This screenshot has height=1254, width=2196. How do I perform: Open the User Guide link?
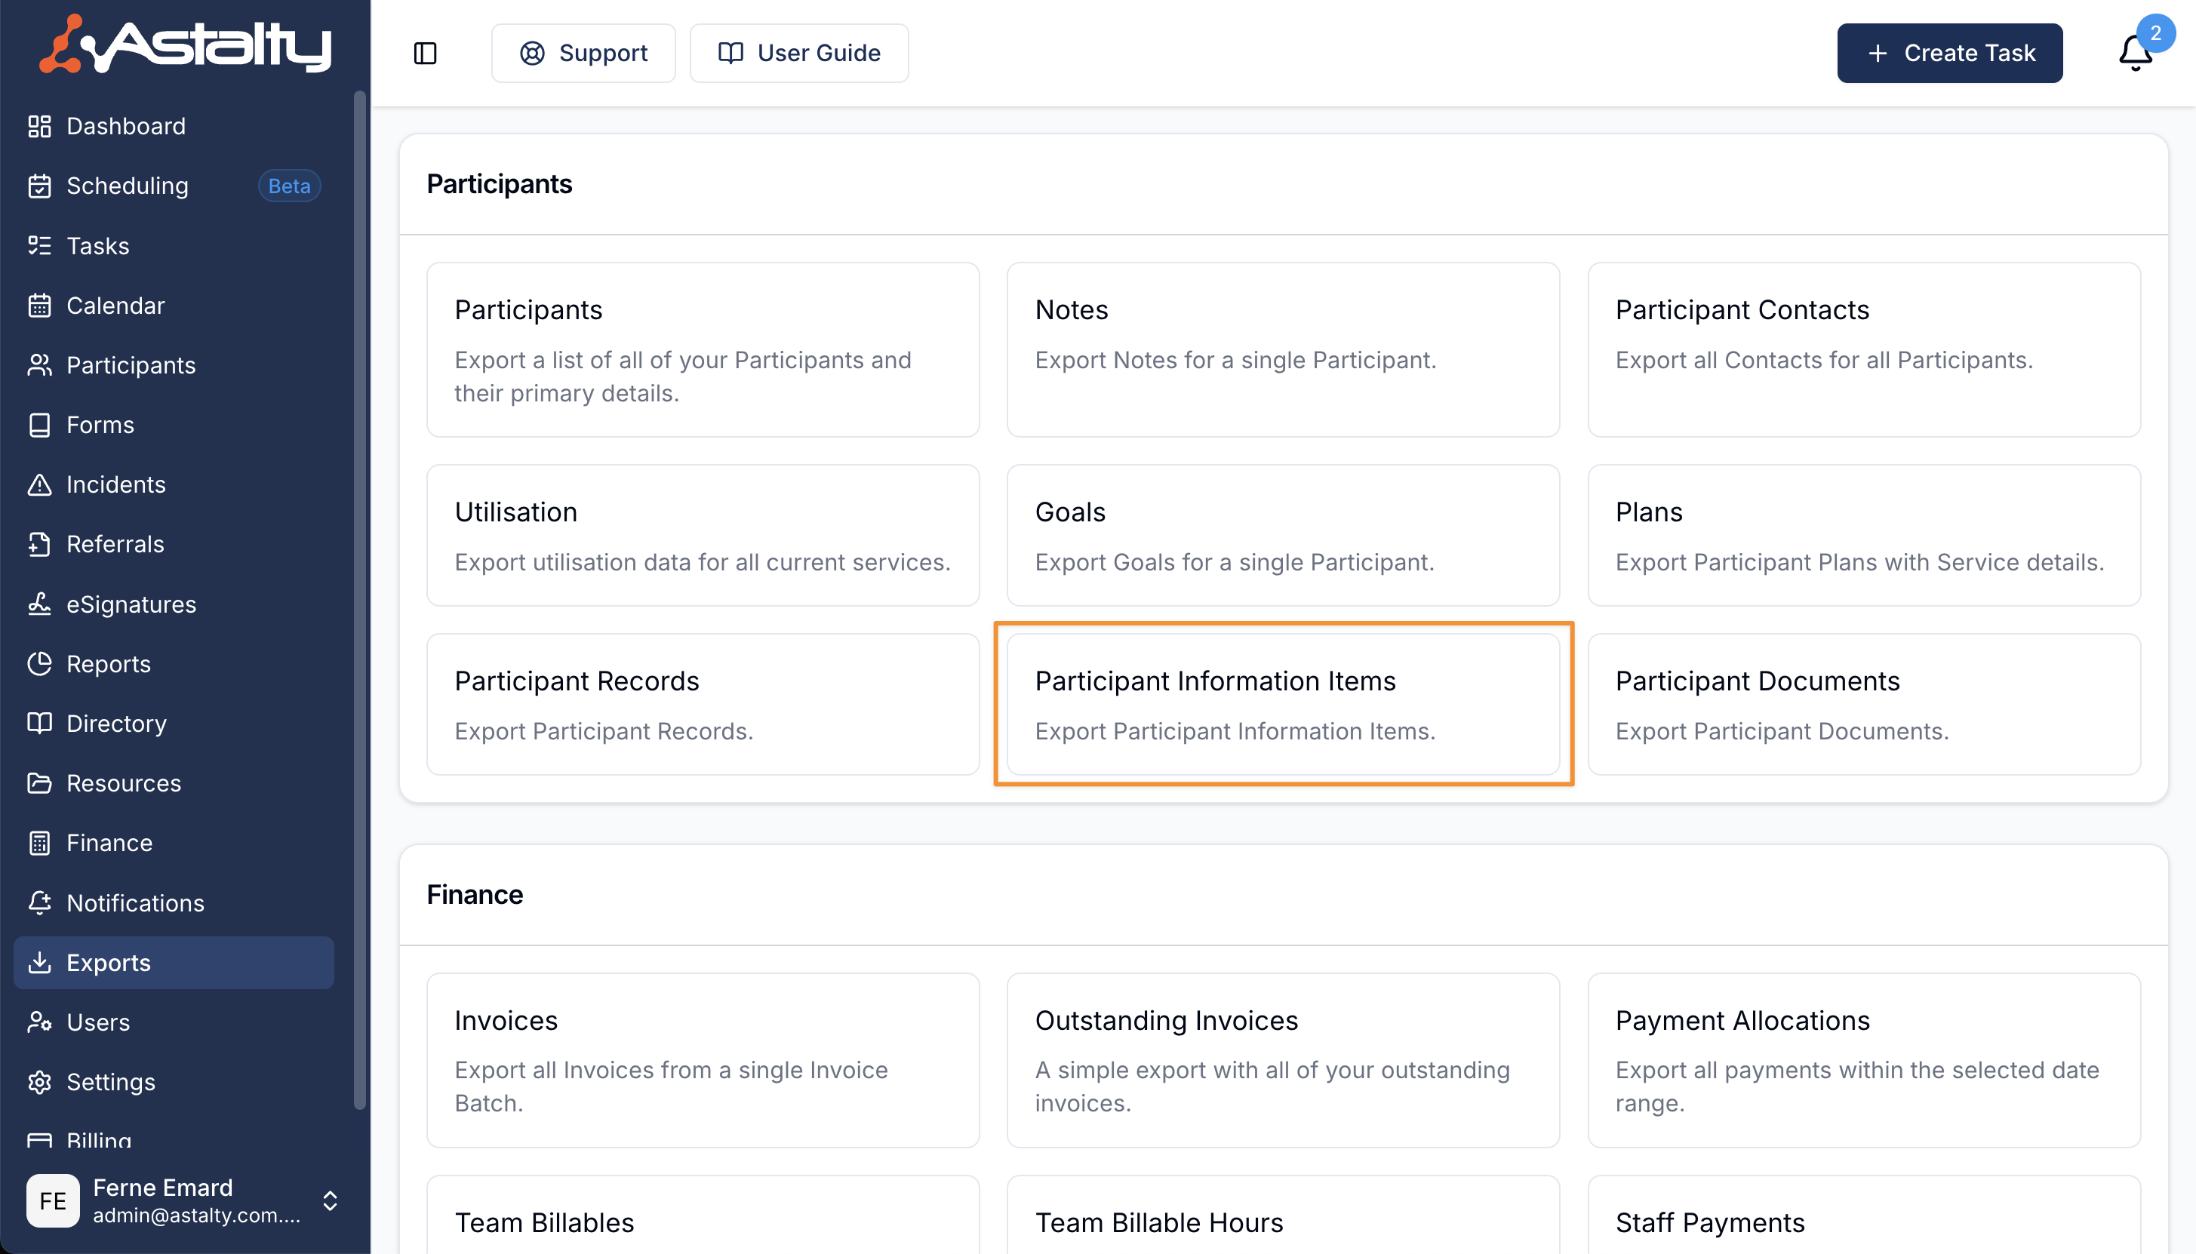[798, 54]
